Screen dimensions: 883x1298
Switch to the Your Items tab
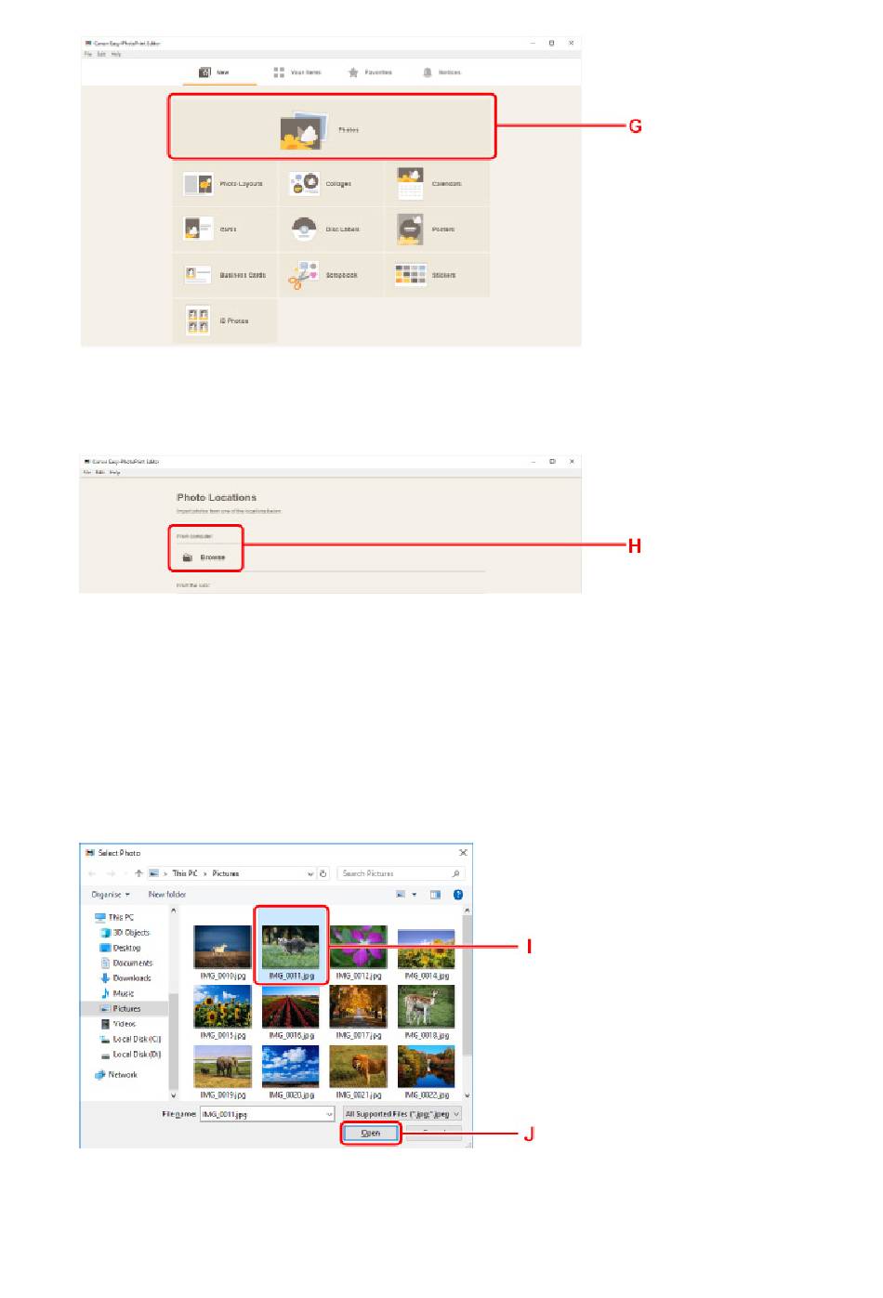point(297,72)
